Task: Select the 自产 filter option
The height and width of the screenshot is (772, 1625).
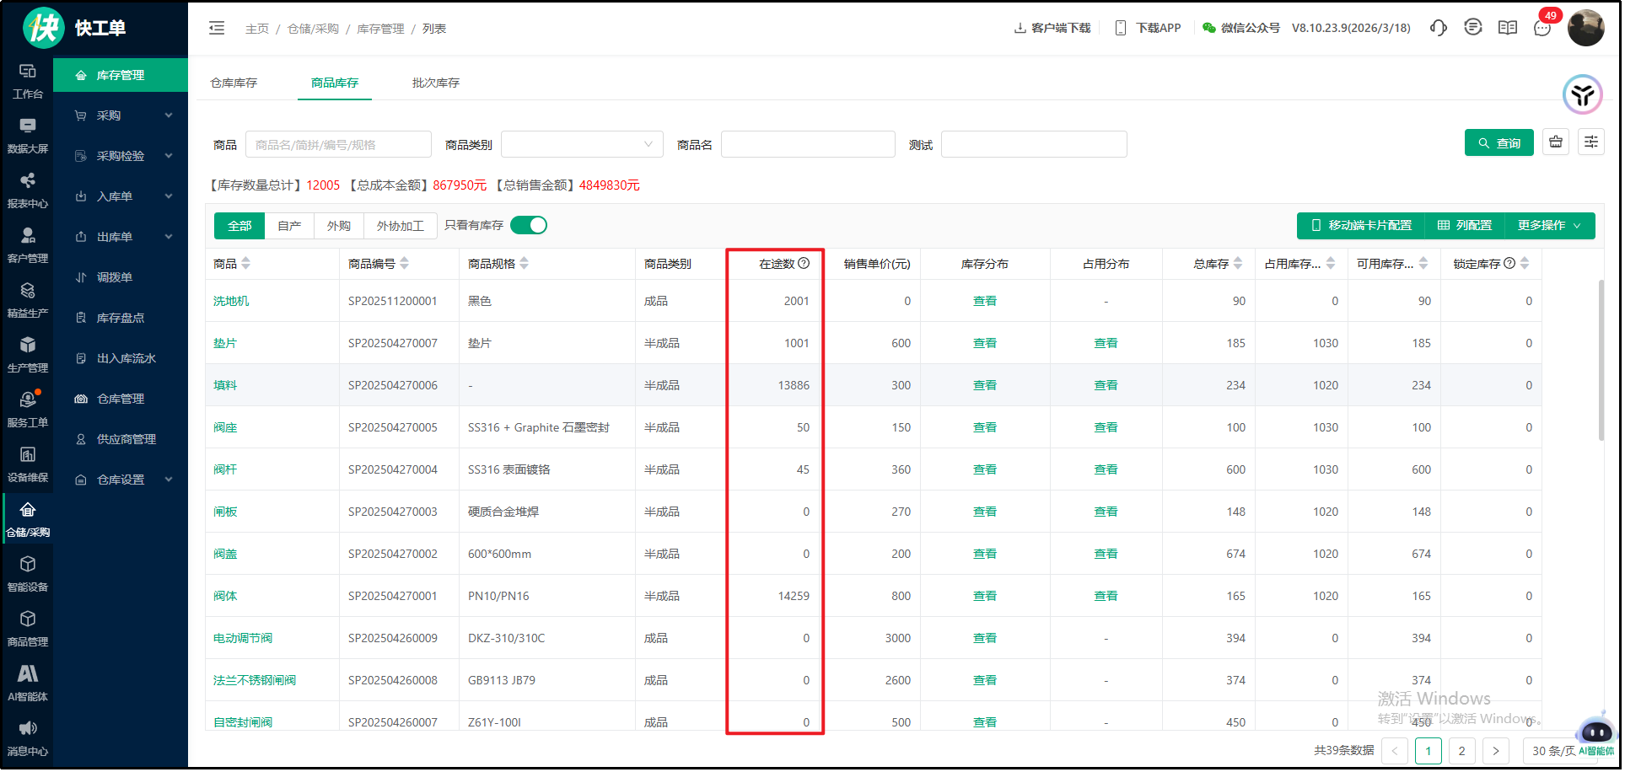Action: [x=289, y=226]
